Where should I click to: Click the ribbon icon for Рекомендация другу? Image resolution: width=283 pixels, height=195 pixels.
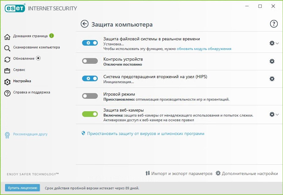[x=7, y=135]
